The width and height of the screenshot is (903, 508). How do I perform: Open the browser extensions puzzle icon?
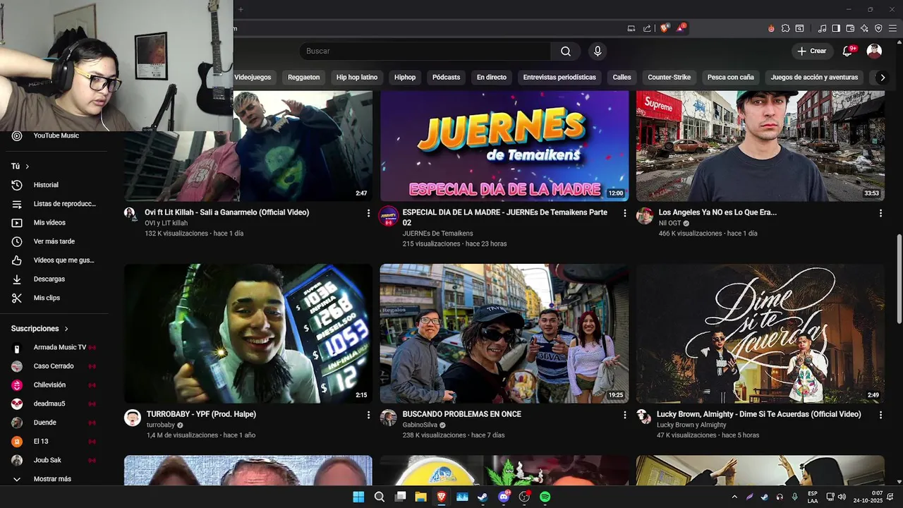785,28
